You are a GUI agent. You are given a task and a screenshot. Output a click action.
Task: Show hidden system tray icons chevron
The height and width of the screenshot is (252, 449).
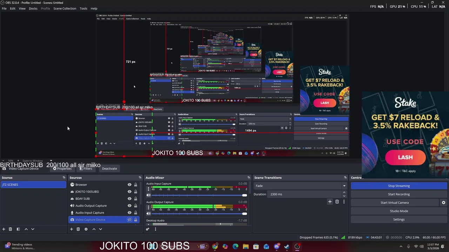click(x=401, y=246)
